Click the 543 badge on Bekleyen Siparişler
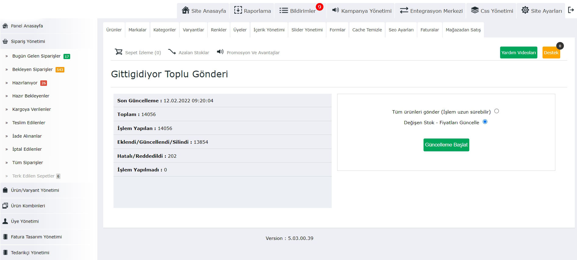Viewport: 577px width, 260px height. [60, 70]
